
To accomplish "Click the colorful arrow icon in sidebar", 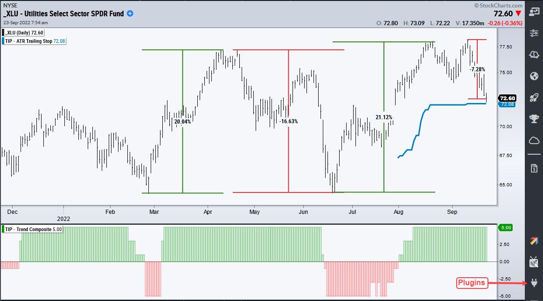I will pyautogui.click(x=534, y=241).
